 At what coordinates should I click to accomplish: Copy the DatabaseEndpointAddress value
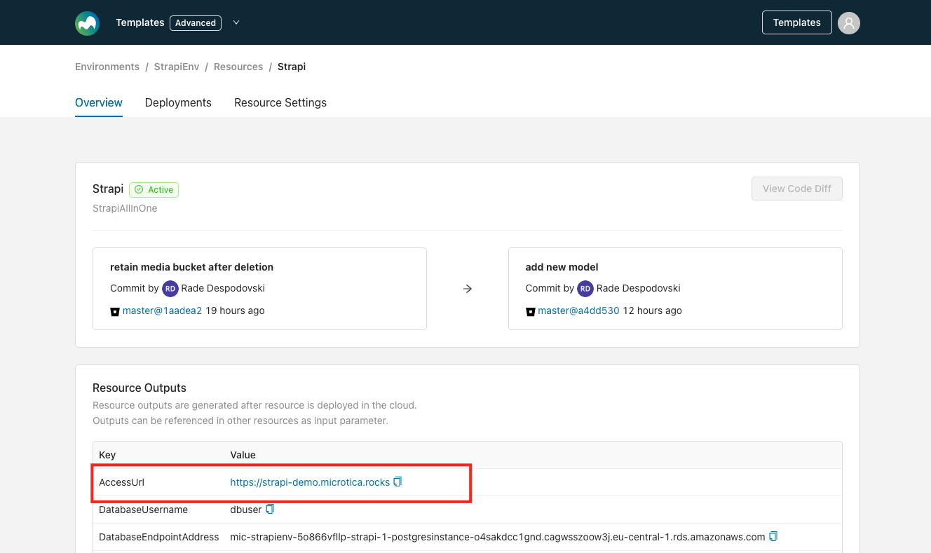click(773, 536)
